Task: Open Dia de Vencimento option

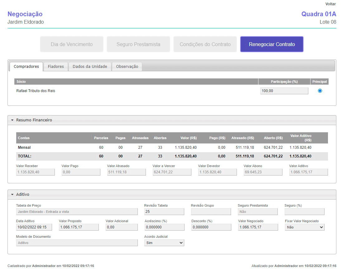Action: [x=72, y=44]
